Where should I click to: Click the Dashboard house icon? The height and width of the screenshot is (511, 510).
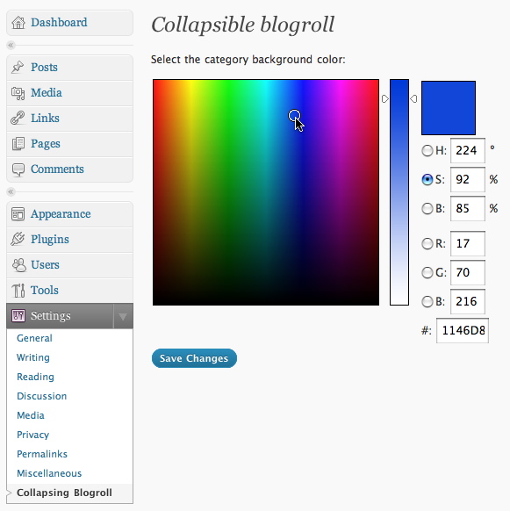(18, 23)
